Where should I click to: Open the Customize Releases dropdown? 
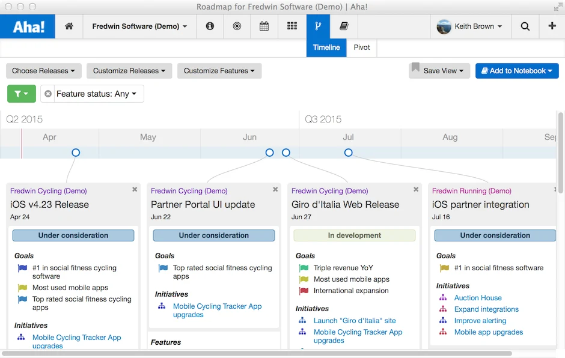tap(129, 71)
